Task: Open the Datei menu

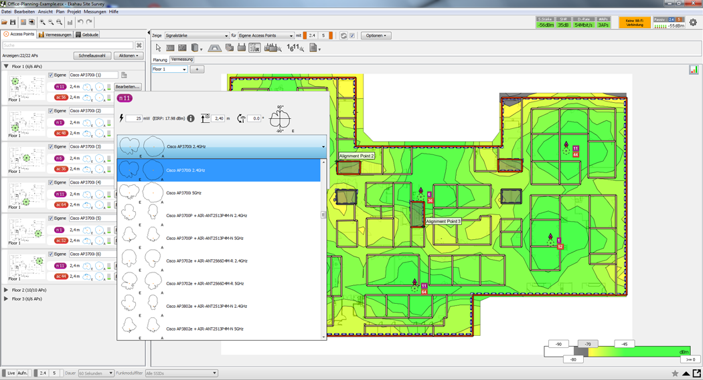Action: click(6, 11)
